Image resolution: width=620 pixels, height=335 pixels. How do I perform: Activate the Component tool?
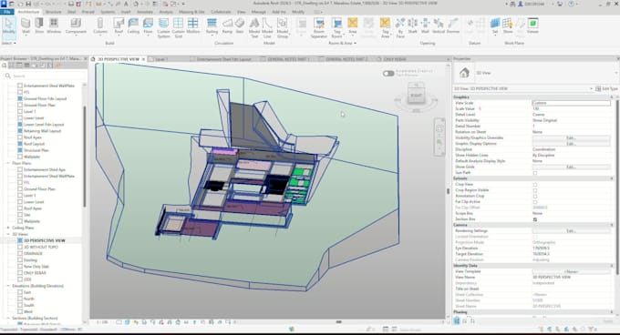pyautogui.click(x=76, y=26)
